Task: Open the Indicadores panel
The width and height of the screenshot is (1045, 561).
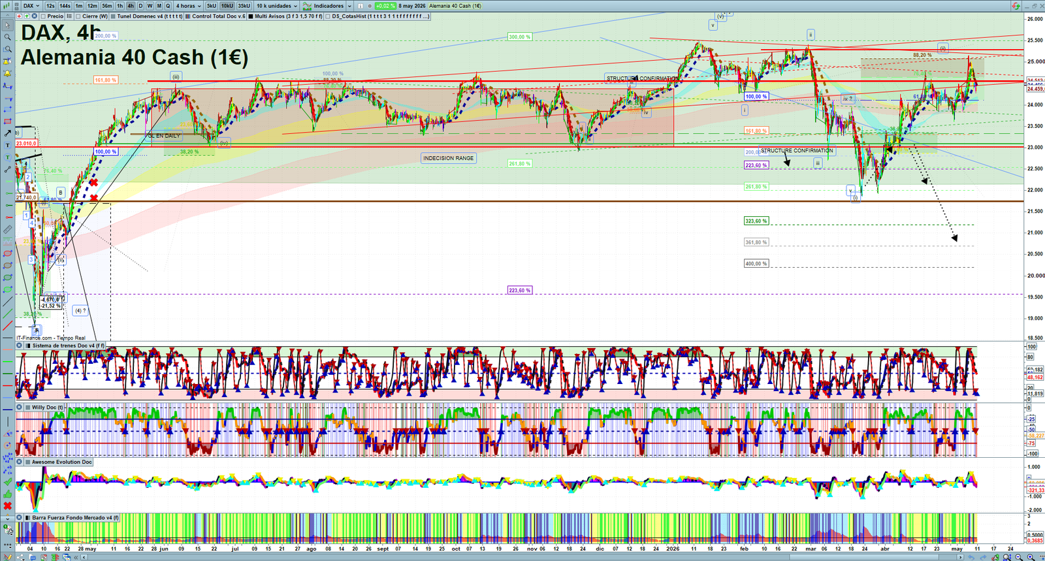Action: coord(324,6)
